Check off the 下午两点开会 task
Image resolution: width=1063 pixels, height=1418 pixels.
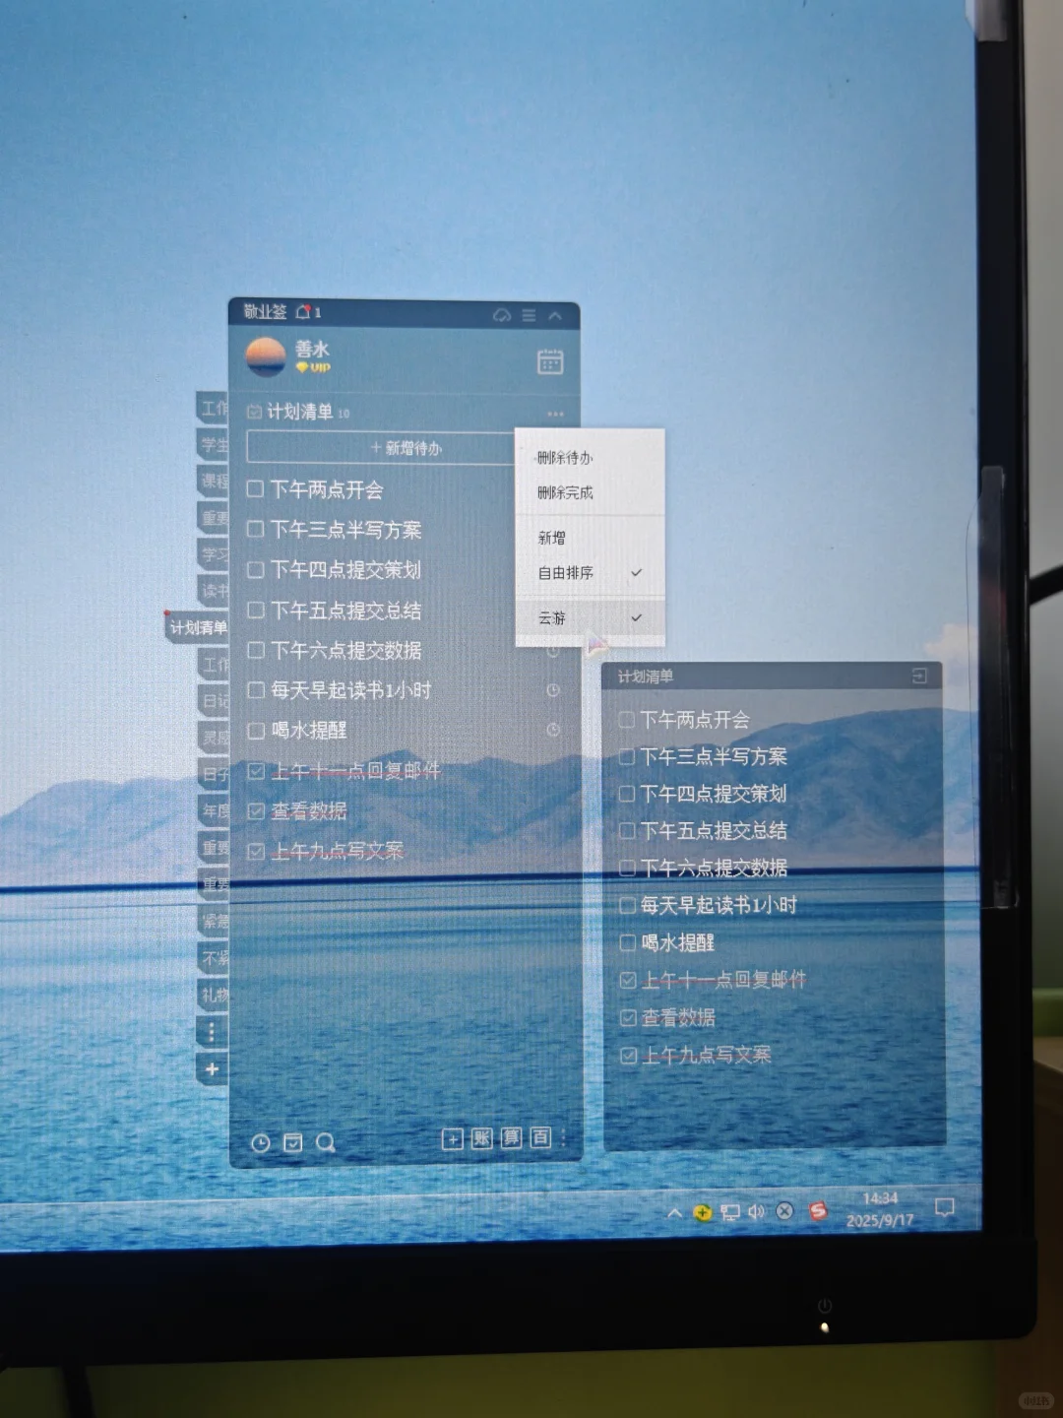tap(255, 488)
